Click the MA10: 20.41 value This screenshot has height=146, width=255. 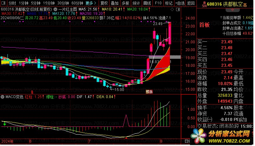coord(112,9)
